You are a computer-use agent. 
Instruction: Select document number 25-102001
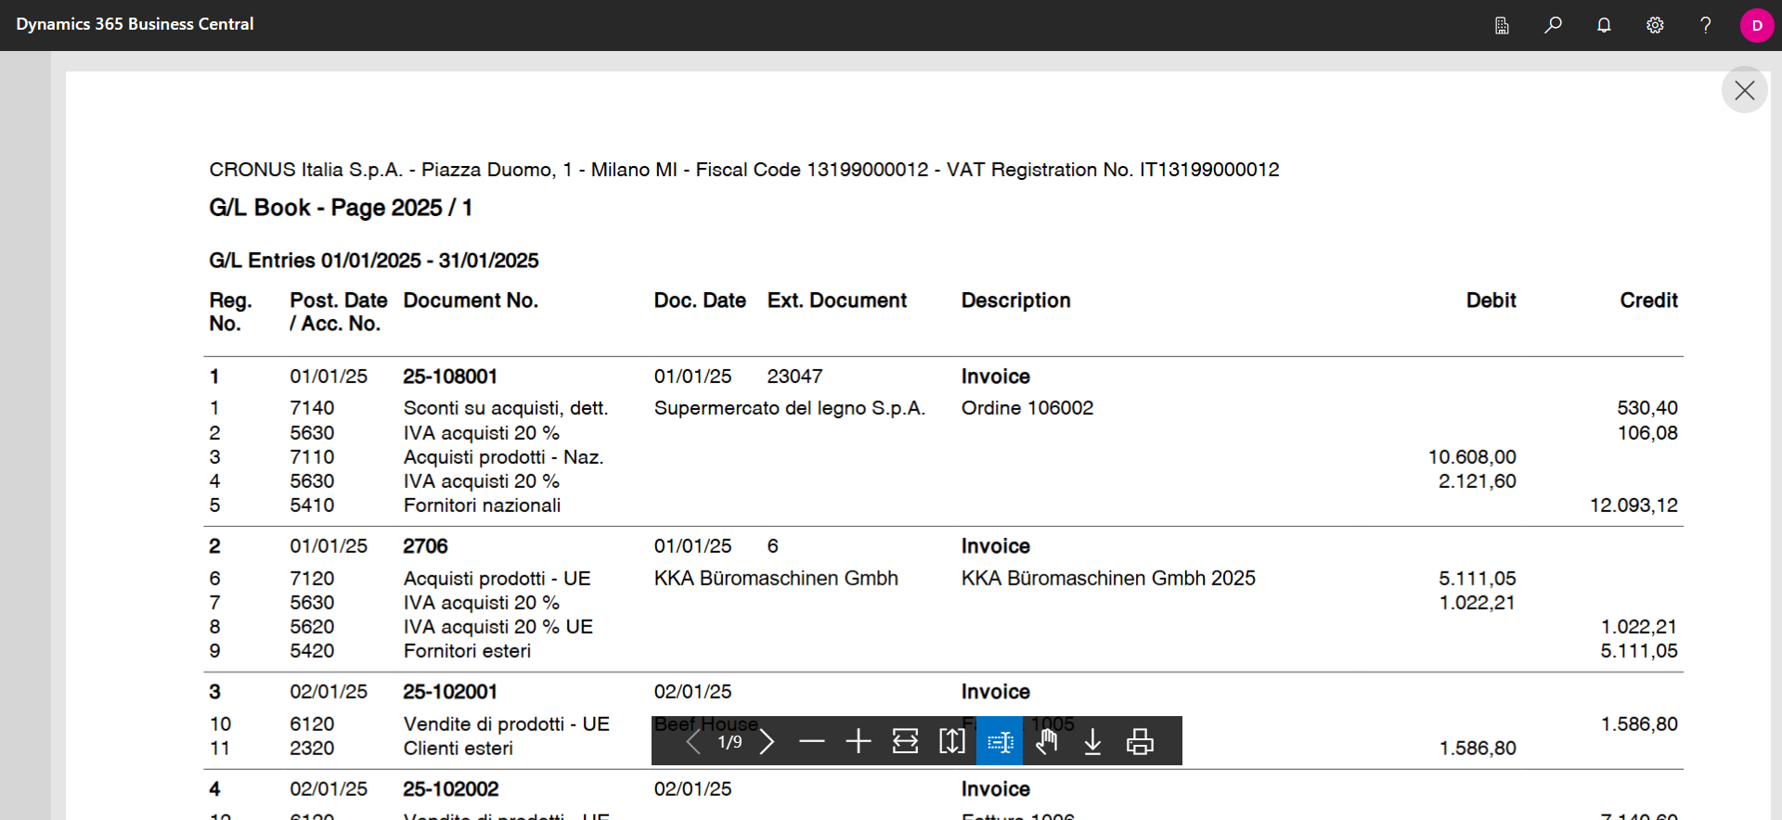pos(450,692)
